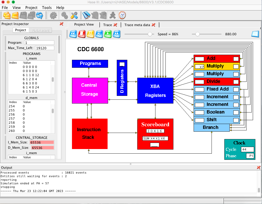Open the wrench and screwdriver tools icon
Image resolution: width=262 pixels, height=204 pixels.
tap(74, 15)
